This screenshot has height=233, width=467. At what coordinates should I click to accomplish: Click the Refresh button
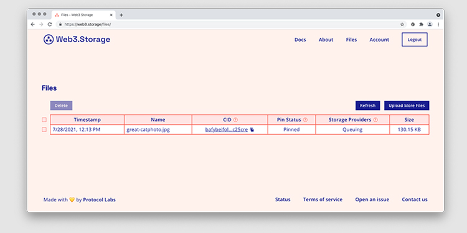click(x=368, y=106)
